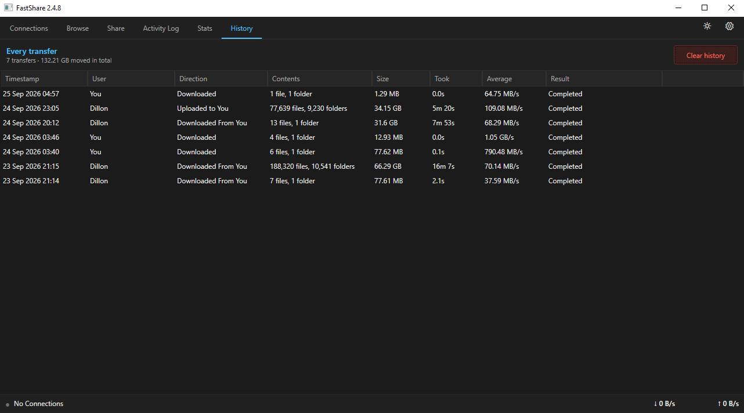
Task: Sort by the Average column header
Action: click(514, 79)
